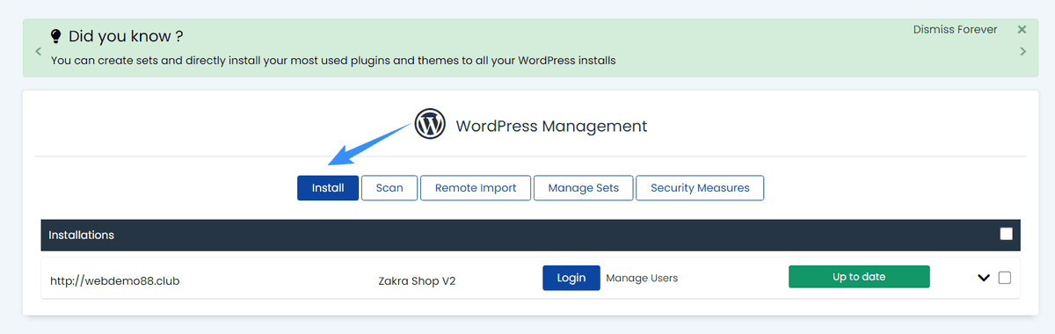Click the WordPress logo icon
The height and width of the screenshot is (334, 1055).
click(x=430, y=125)
